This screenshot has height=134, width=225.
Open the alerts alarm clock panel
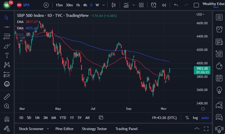click(219, 29)
